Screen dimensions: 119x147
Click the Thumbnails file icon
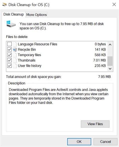coord(15,60)
